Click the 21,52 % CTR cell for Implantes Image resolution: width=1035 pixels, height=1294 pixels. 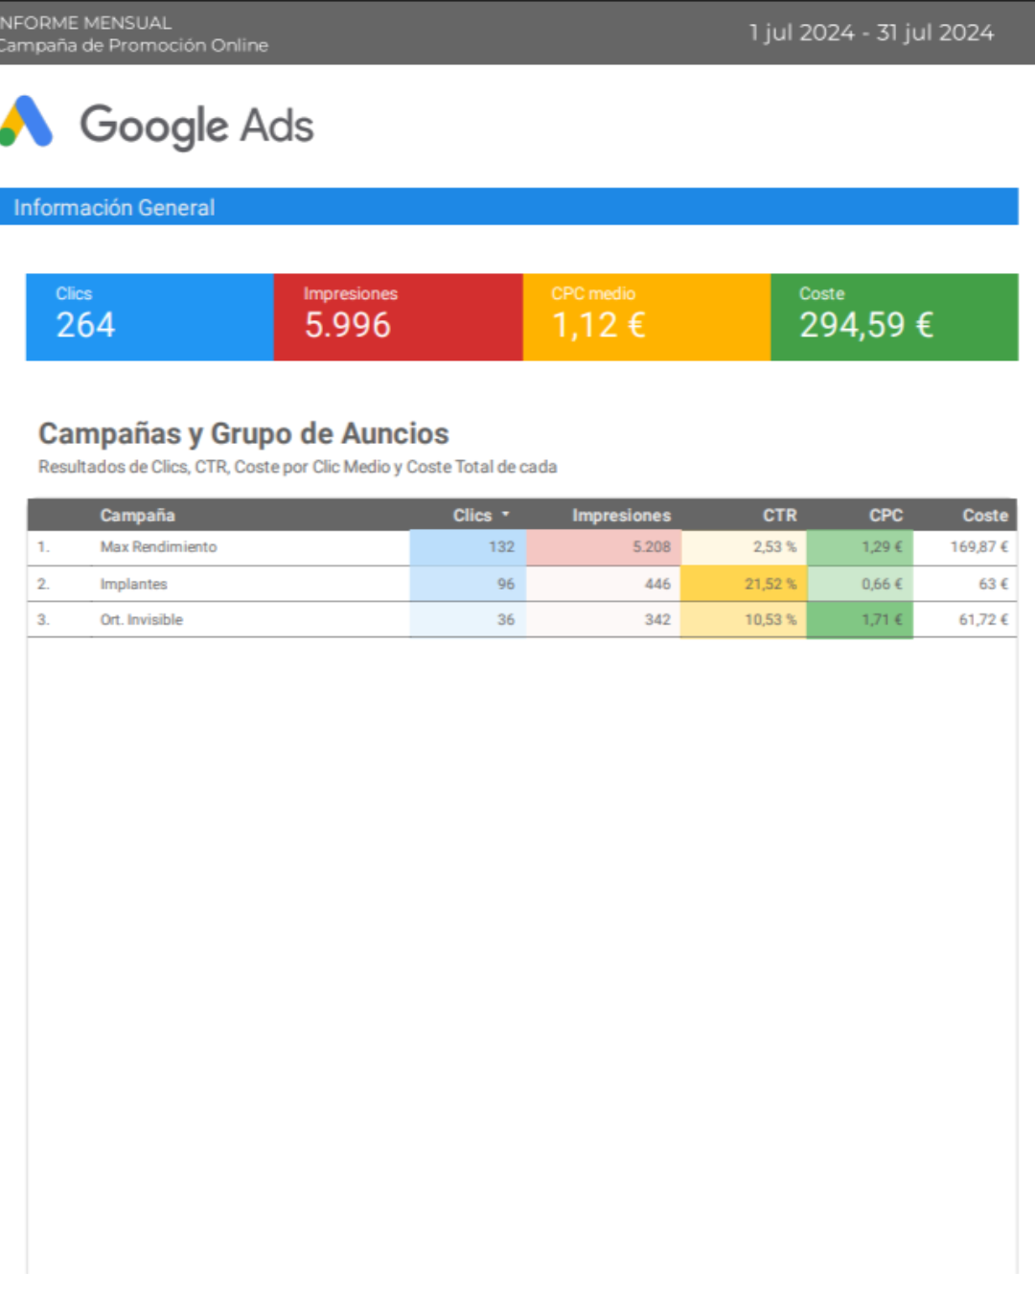(770, 584)
